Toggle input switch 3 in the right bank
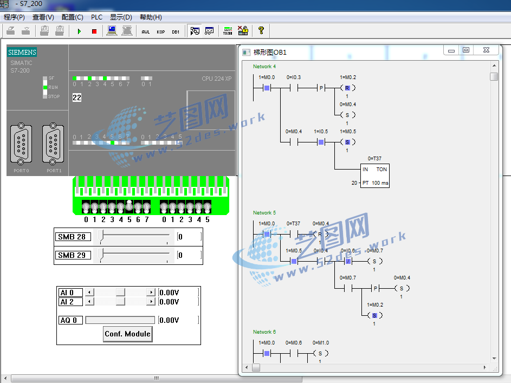 pos(190,207)
